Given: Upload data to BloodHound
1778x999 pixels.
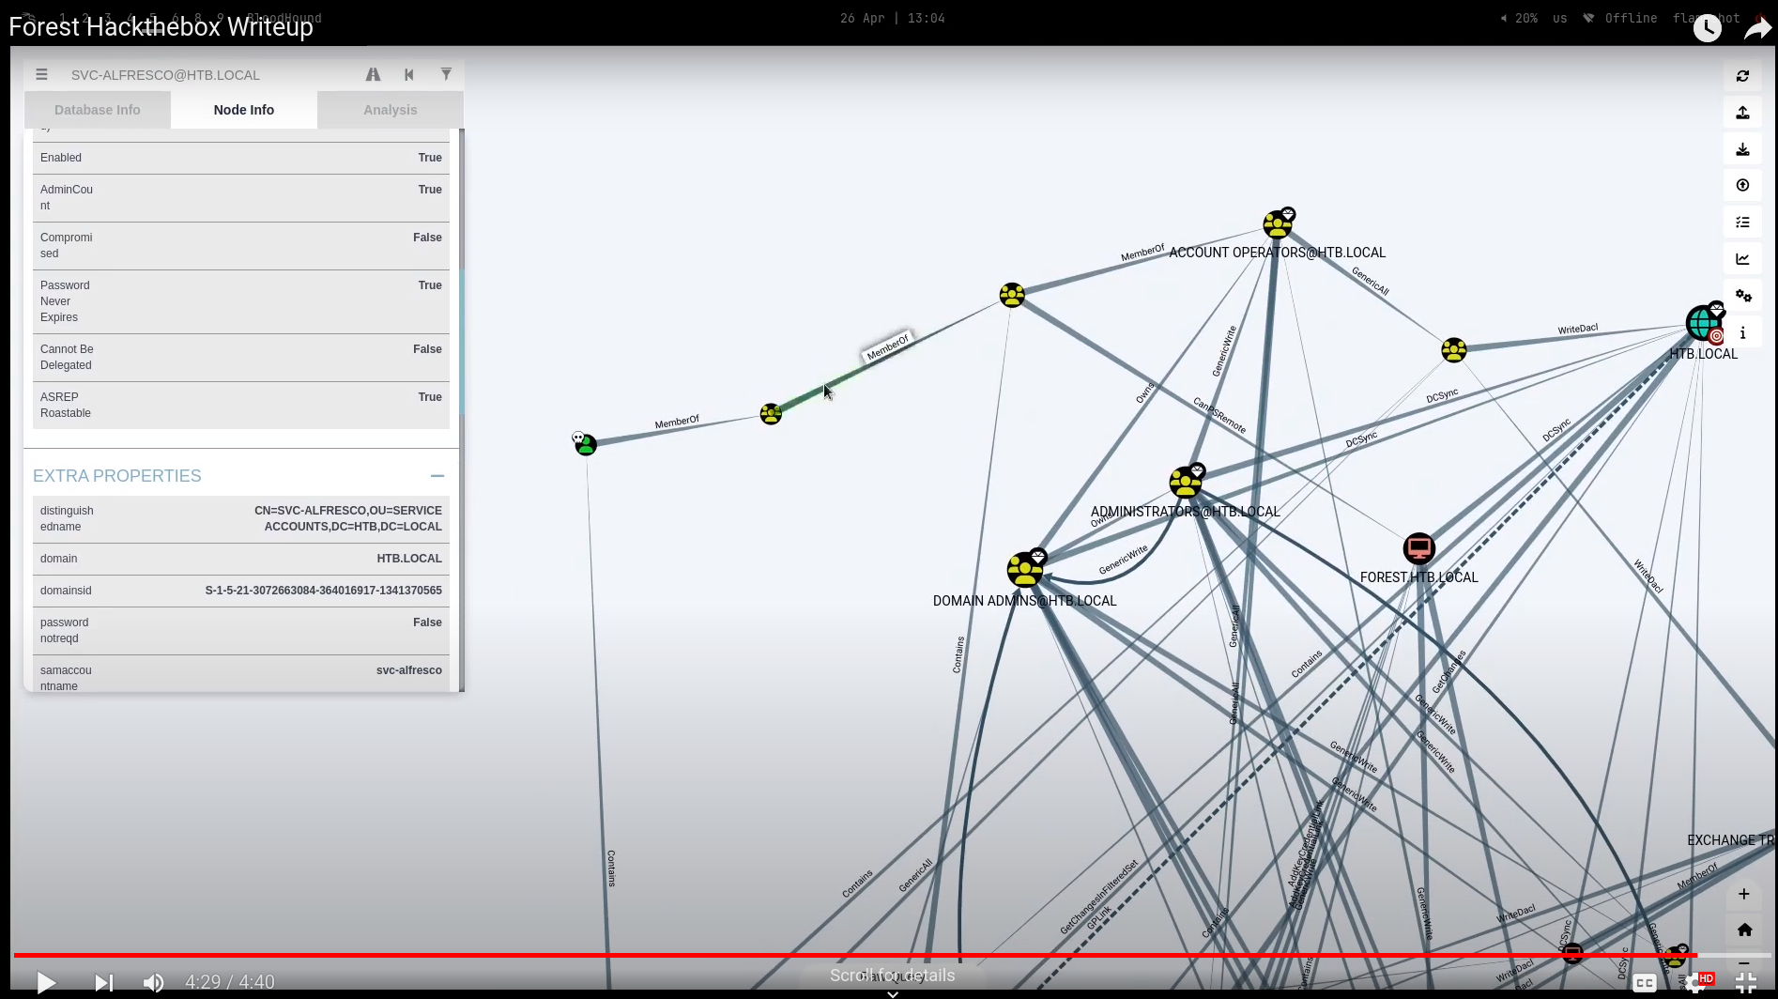Looking at the screenshot, I should tap(1743, 112).
